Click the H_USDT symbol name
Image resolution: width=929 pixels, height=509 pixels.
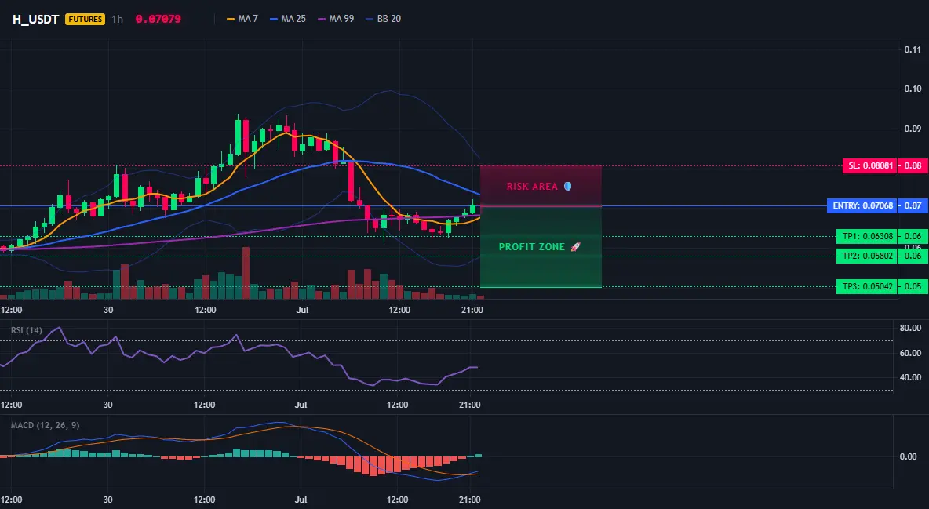point(35,19)
